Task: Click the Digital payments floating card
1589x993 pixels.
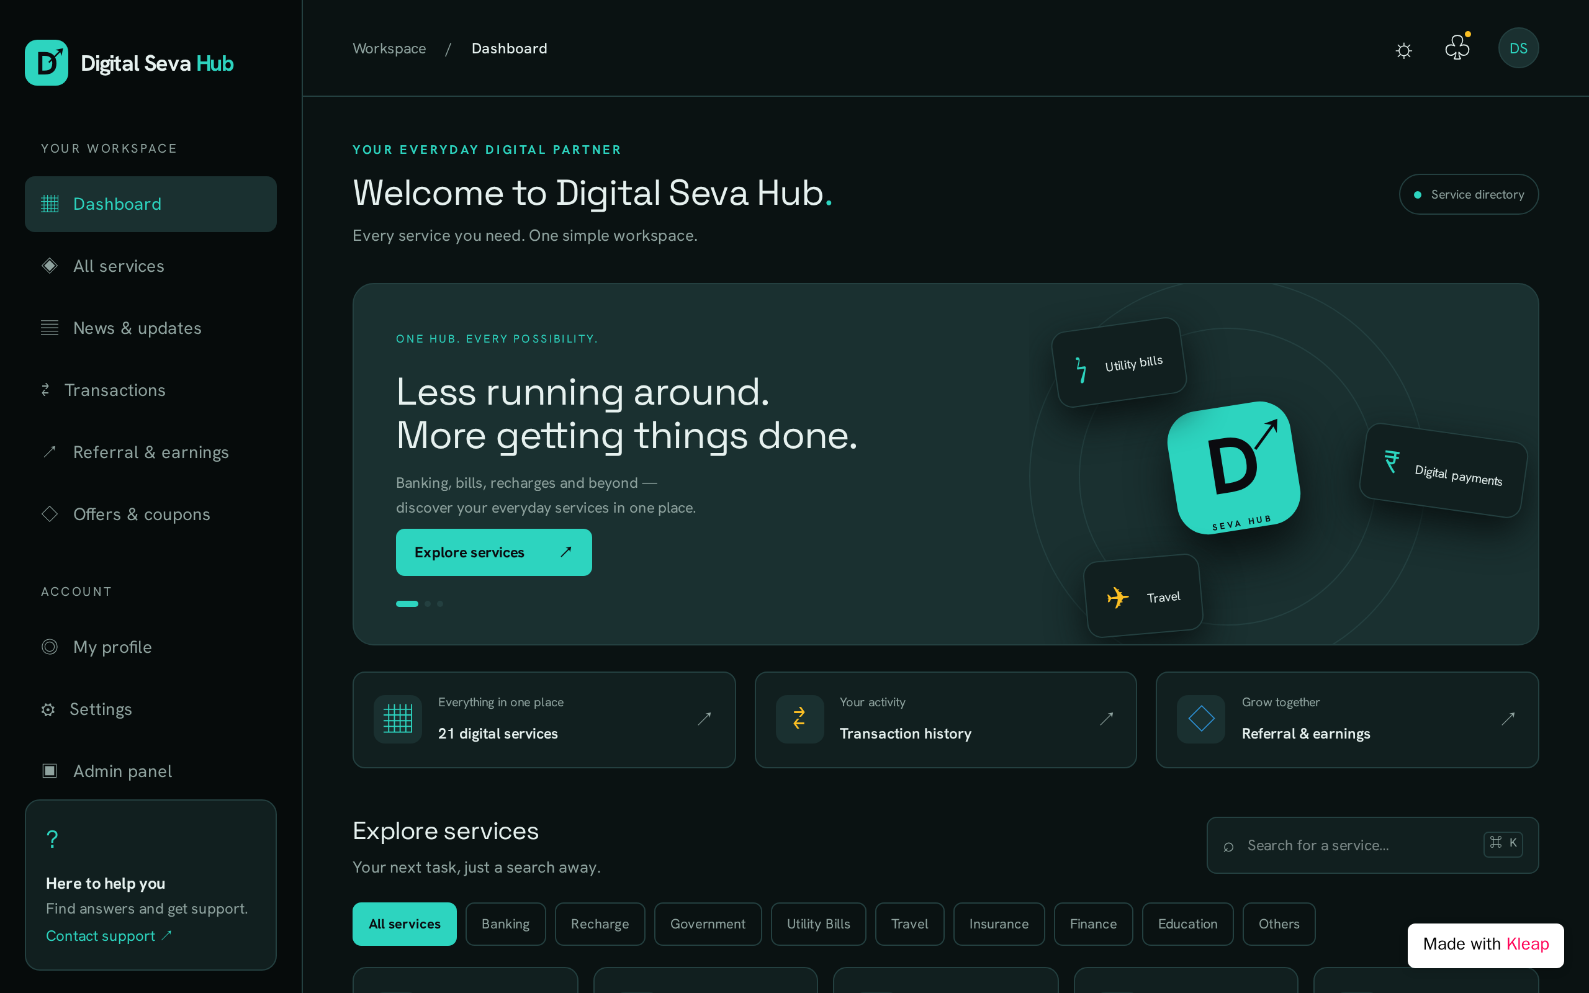Action: click(1443, 471)
